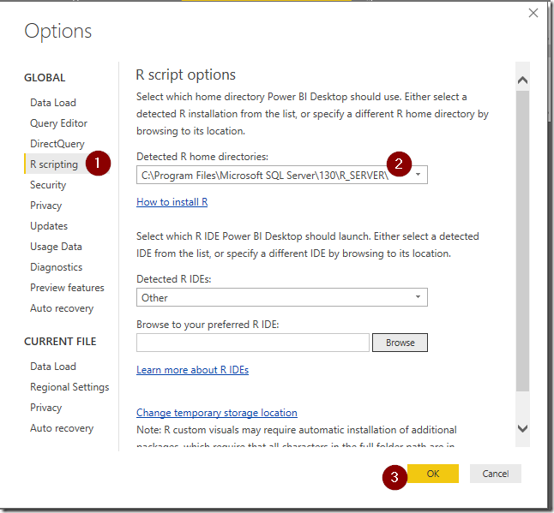Image resolution: width=554 pixels, height=513 pixels.
Task: Open the DirectQuery settings page
Action: (57, 144)
